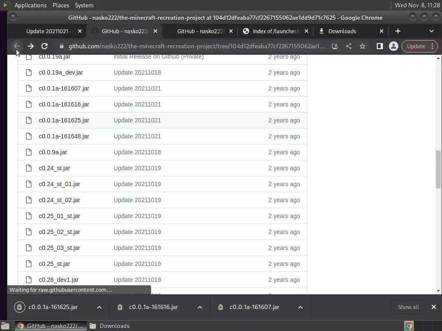This screenshot has height=331, width=442.
Task: Open file c0.24_st_01.jar
Action: click(x=60, y=184)
